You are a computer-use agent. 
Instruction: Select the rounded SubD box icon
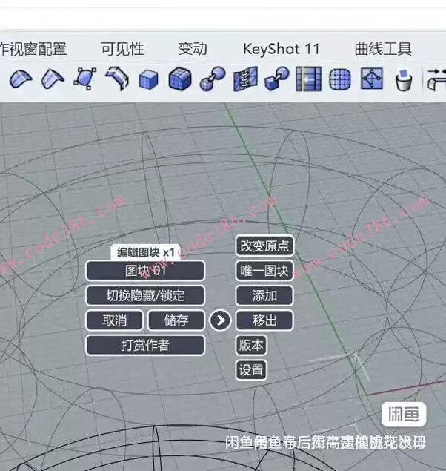pos(180,79)
